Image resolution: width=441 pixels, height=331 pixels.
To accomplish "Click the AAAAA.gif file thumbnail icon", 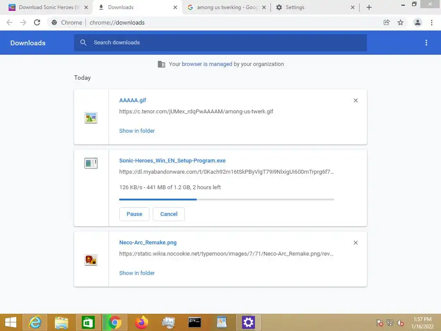I will pos(91,118).
